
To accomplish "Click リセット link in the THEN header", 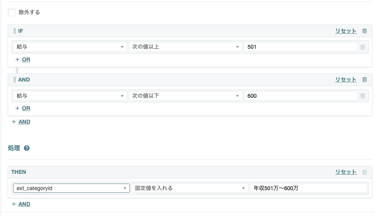I will pyautogui.click(x=346, y=172).
